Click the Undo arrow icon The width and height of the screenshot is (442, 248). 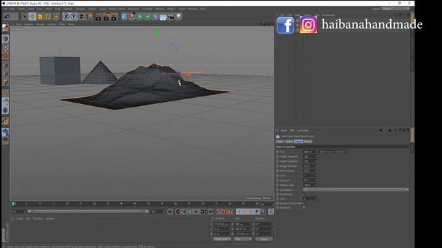tap(8, 17)
